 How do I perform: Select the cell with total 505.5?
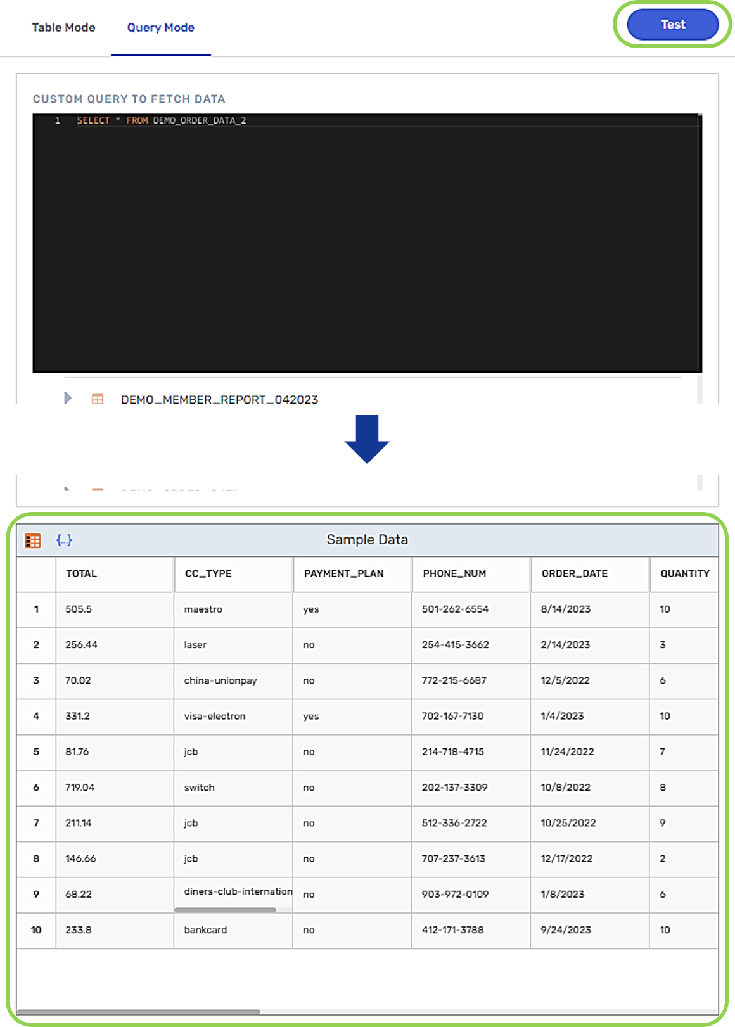coord(115,609)
